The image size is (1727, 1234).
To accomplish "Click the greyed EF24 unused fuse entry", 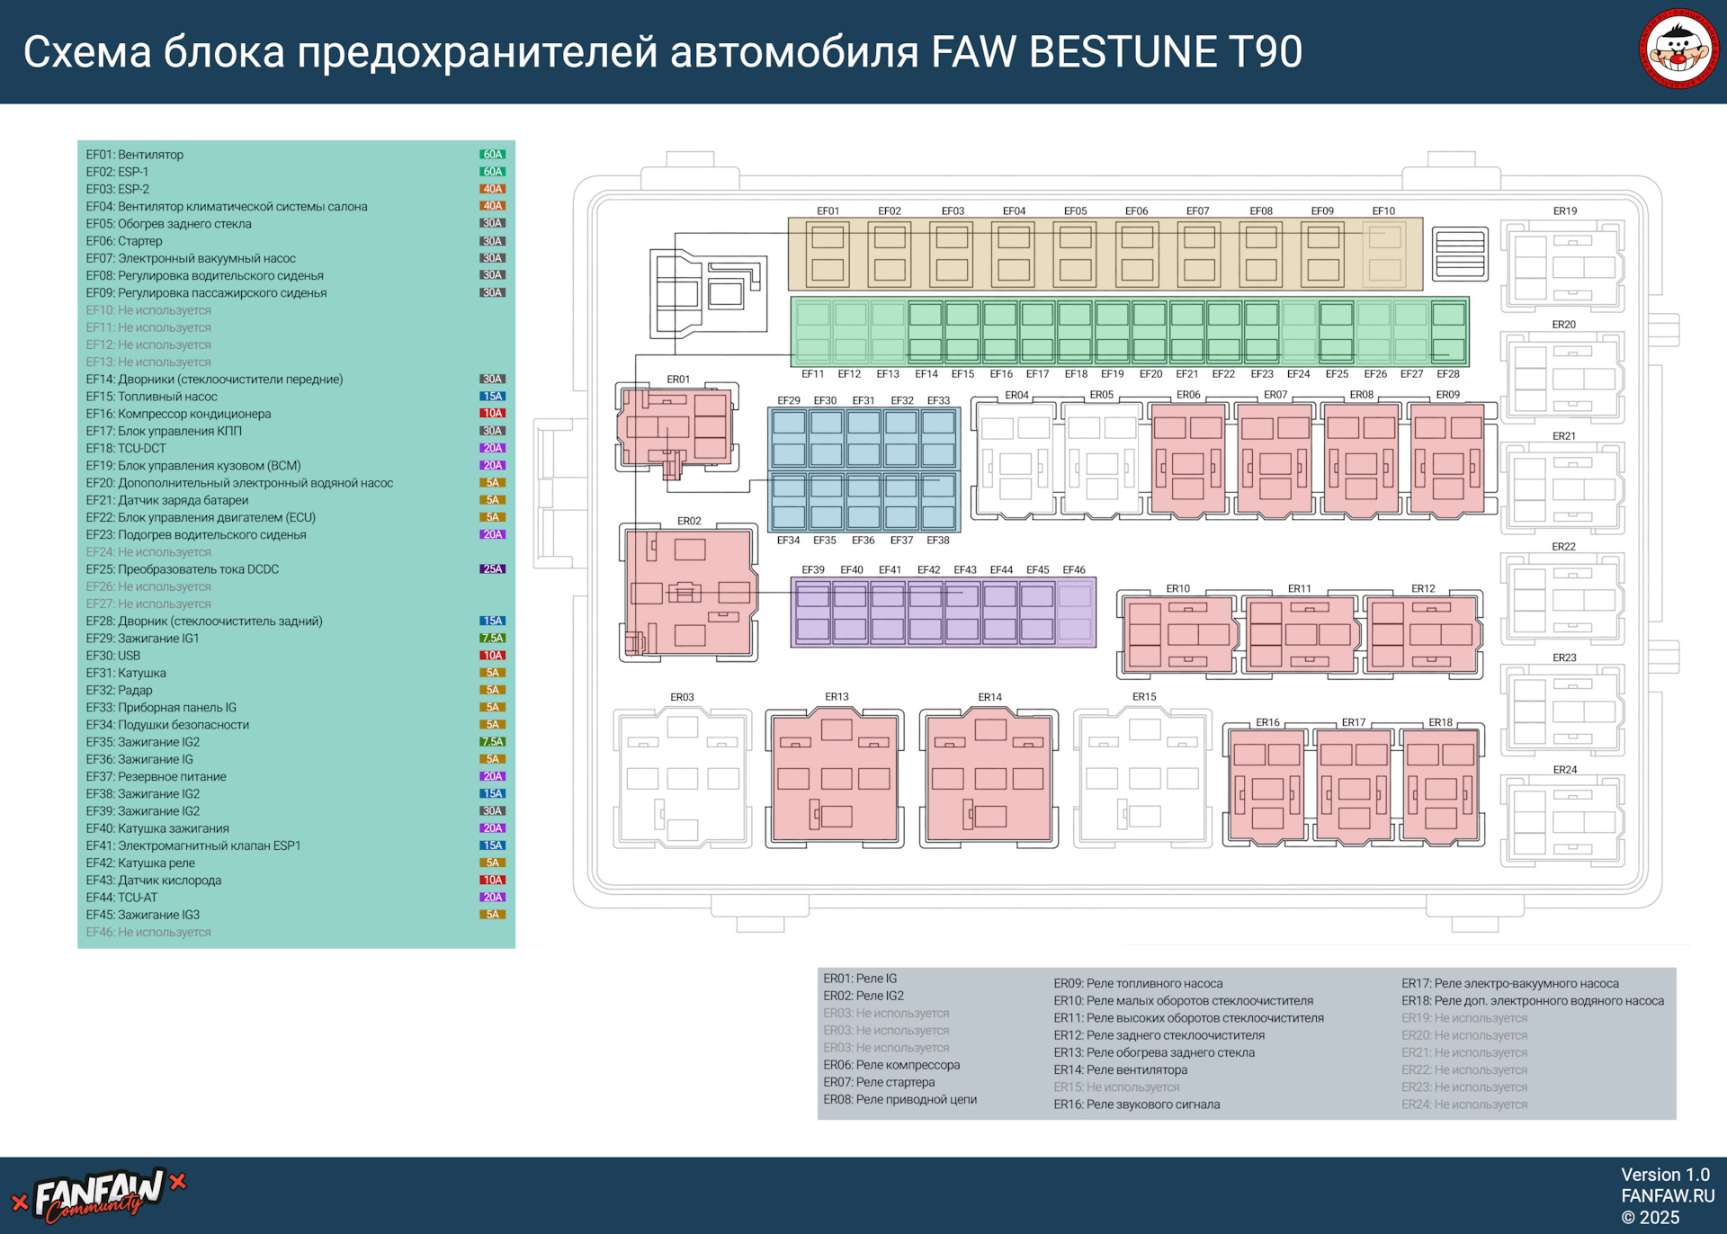I will click(x=149, y=551).
